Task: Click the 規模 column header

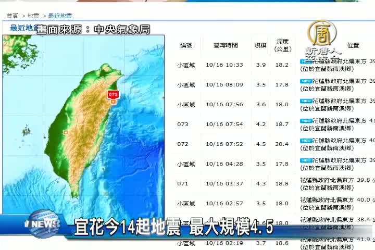Action: point(260,45)
